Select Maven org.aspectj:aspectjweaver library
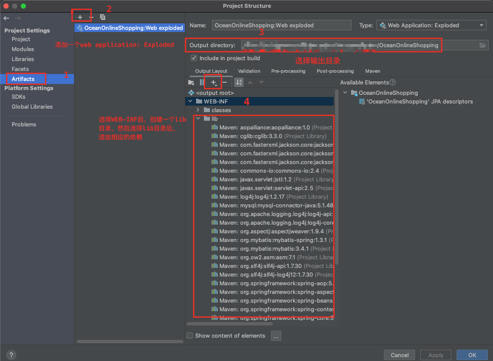Image resolution: width=493 pixels, height=361 pixels. 272,232
